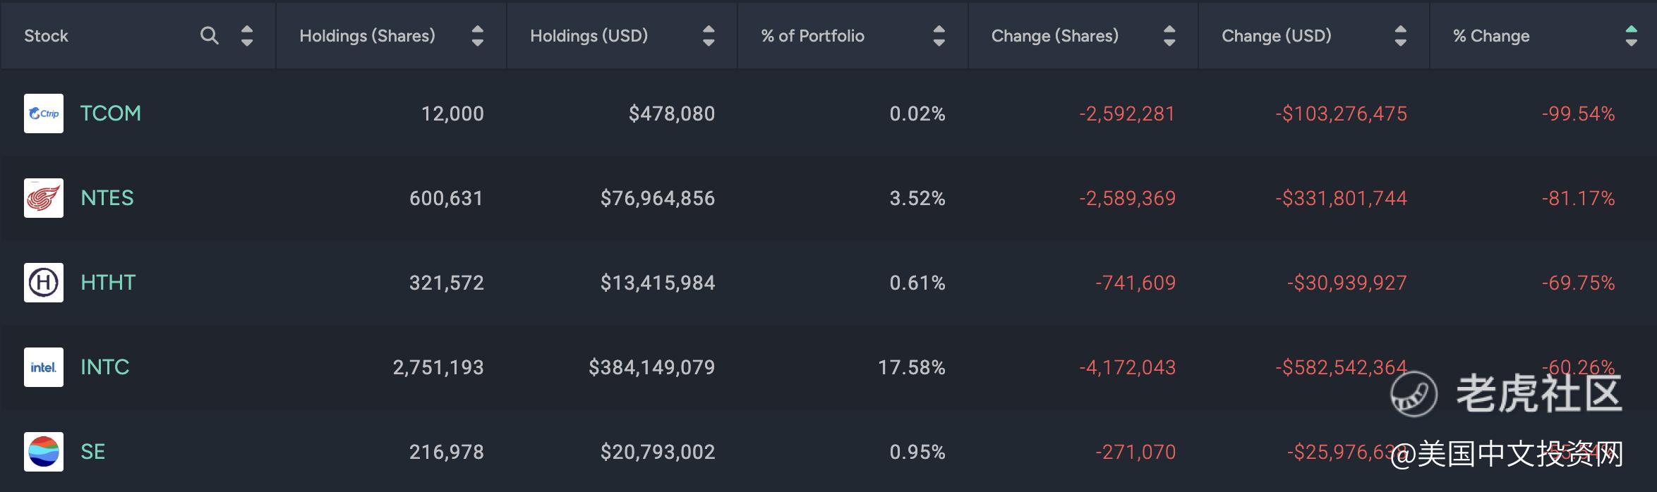Click the Sea Limited logo thumbnail

[x=44, y=452]
